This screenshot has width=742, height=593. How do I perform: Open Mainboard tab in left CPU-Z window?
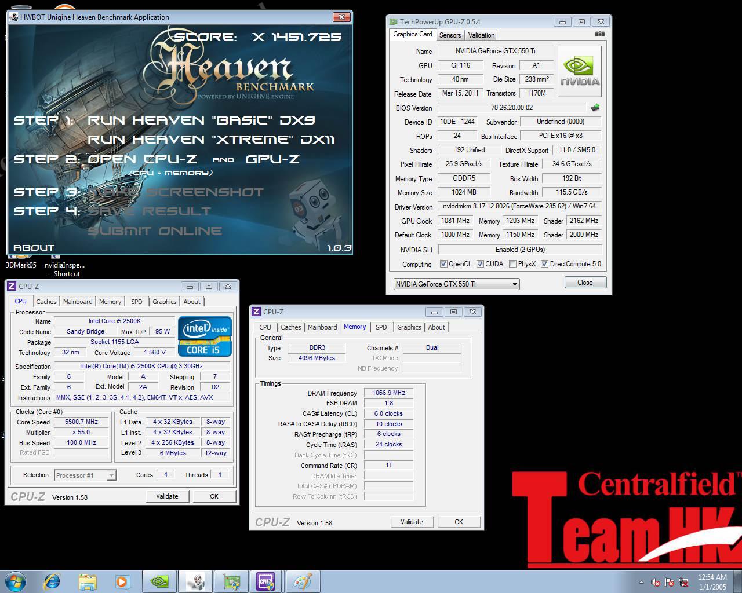point(78,302)
